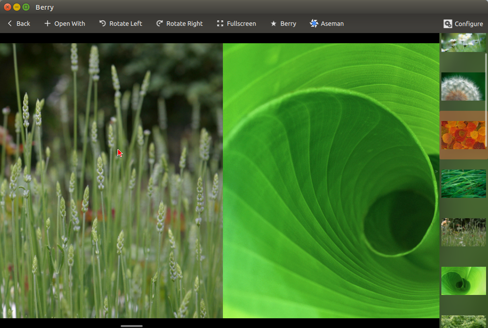Click the Configure gear icon
Screen dimensions: 488x328
point(448,24)
